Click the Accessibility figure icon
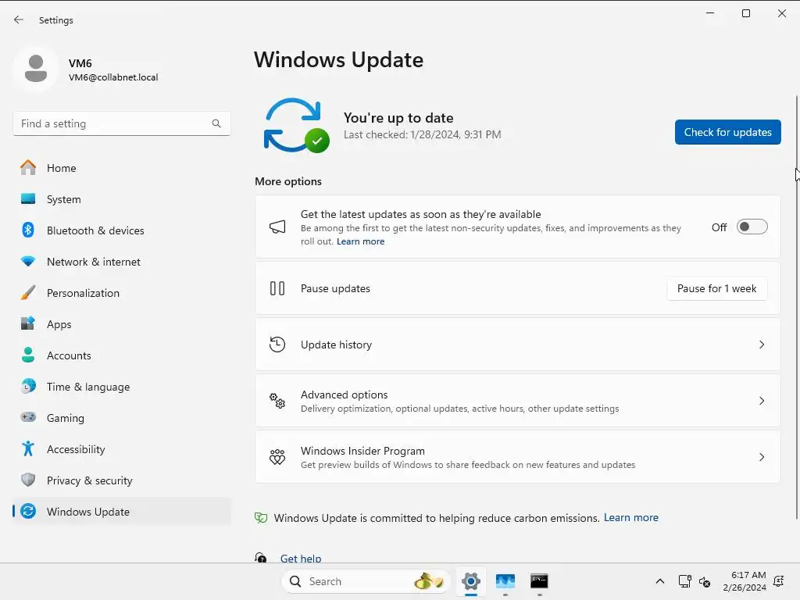800x600 pixels. point(28,449)
